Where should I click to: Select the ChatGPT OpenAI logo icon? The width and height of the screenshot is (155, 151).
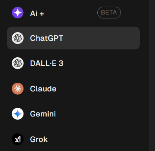(18, 38)
